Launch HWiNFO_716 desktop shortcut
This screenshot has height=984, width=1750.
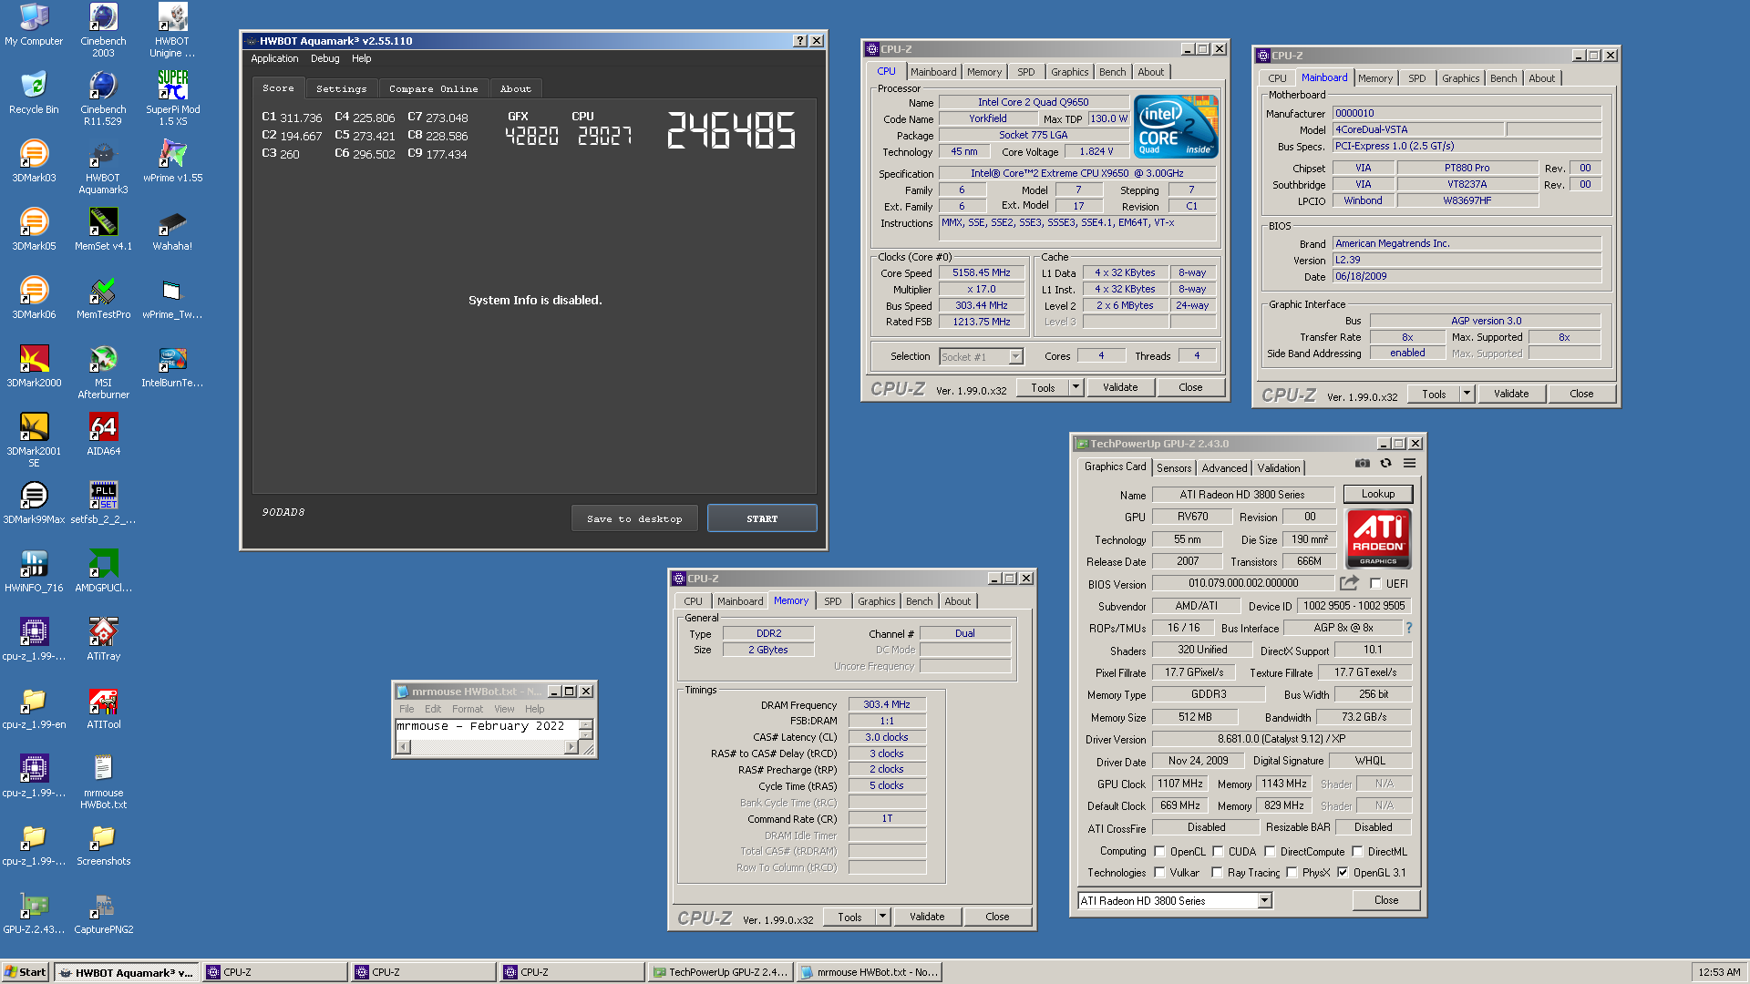(x=34, y=570)
